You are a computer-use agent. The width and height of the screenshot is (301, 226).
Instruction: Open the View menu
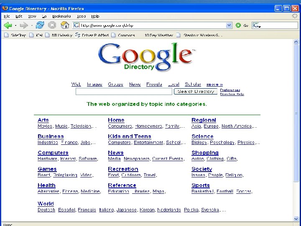tap(32, 16)
